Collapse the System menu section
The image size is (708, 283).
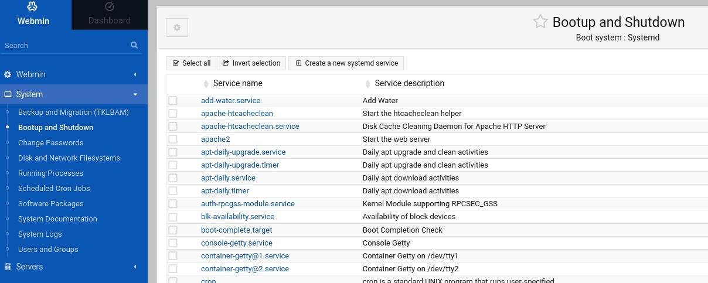pos(135,94)
